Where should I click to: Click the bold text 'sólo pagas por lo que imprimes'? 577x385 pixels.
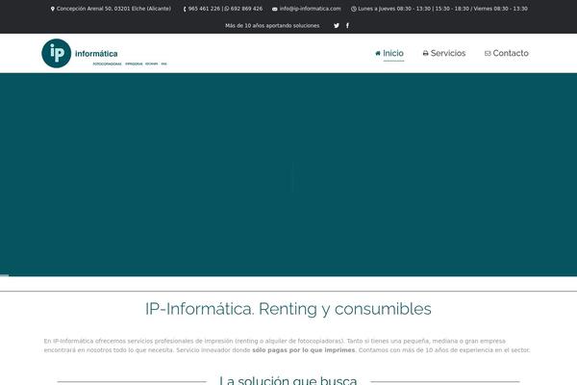click(x=304, y=350)
